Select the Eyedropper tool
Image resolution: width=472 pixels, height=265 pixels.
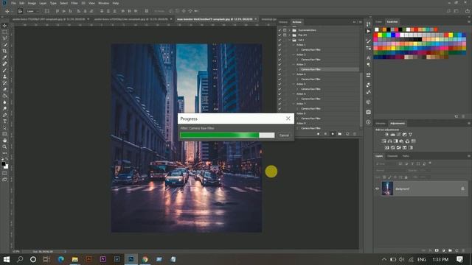(x=4, y=57)
